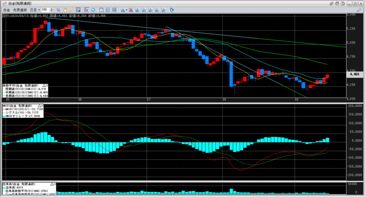The height and width of the screenshot is (197, 366).
Task: Click the 07 month label on time axis
Action: [149, 100]
